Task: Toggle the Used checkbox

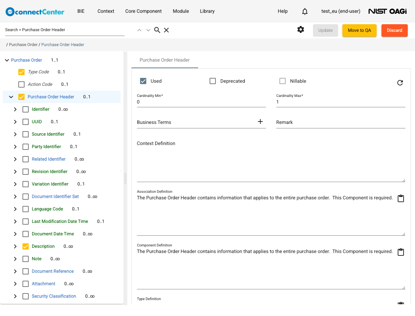Action: coord(143,81)
